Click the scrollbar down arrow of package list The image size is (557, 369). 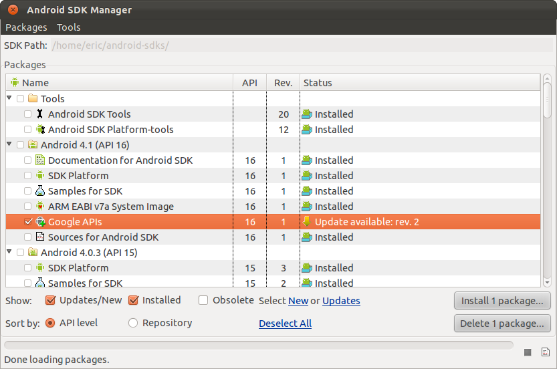click(547, 283)
